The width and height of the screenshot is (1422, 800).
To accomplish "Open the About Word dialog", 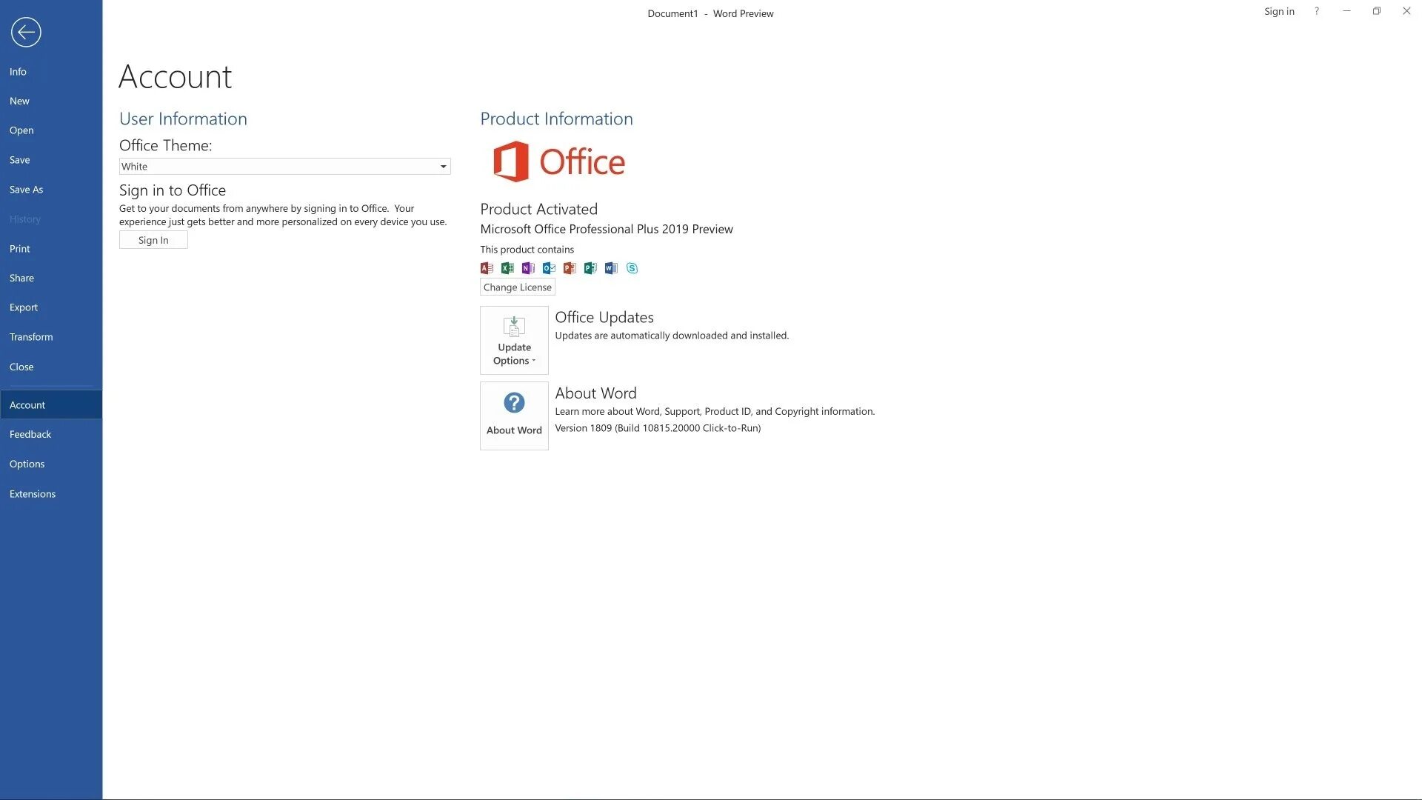I will [x=514, y=416].
